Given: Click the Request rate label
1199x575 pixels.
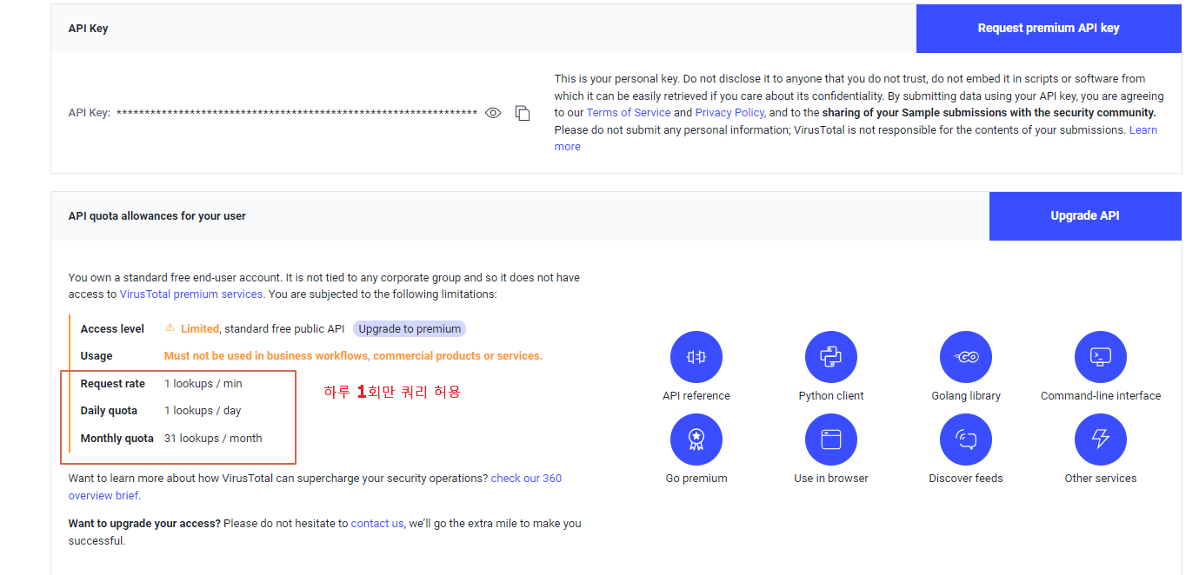Looking at the screenshot, I should pyautogui.click(x=113, y=384).
